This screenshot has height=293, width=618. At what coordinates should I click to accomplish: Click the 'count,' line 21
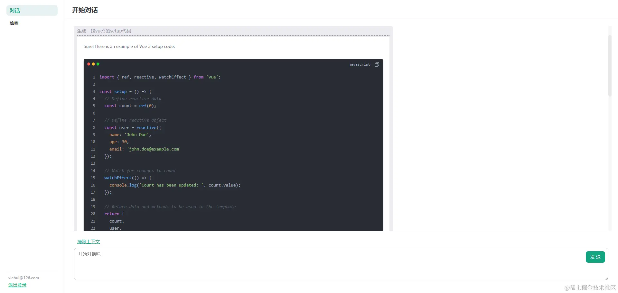point(117,221)
